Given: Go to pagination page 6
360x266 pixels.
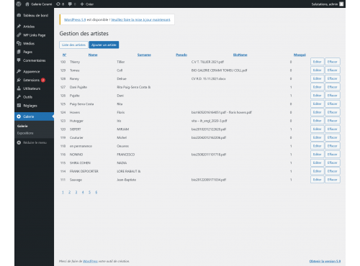Looking at the screenshot, I should 96,192.
